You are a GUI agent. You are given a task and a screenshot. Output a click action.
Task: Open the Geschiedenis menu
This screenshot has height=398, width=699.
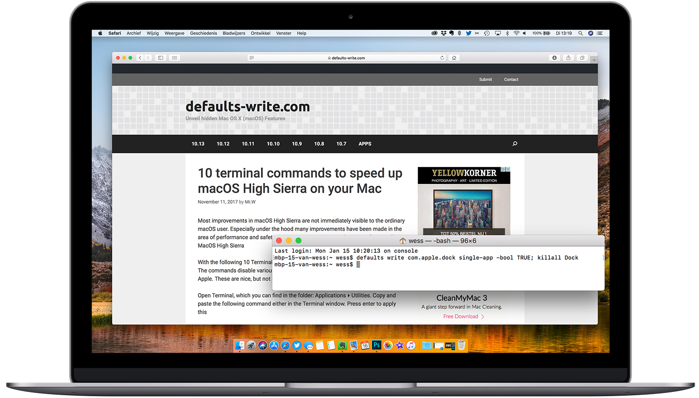[x=204, y=34]
